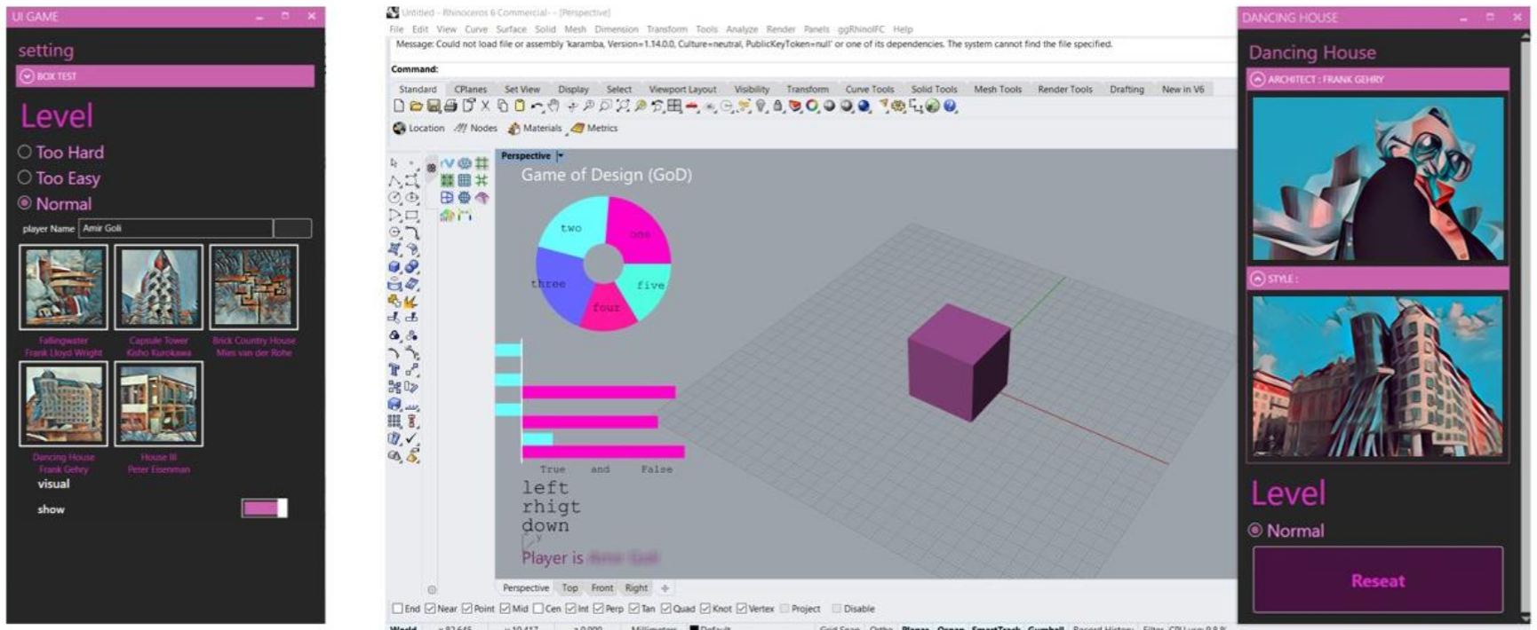Toggle the Project osnap checkbox
Image resolution: width=1537 pixels, height=630 pixels.
click(784, 609)
